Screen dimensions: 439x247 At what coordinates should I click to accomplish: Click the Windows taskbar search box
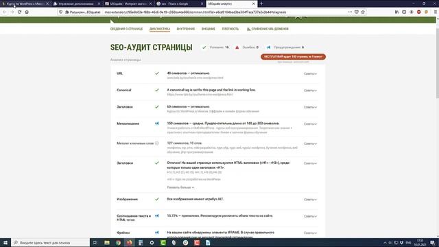(x=51, y=242)
